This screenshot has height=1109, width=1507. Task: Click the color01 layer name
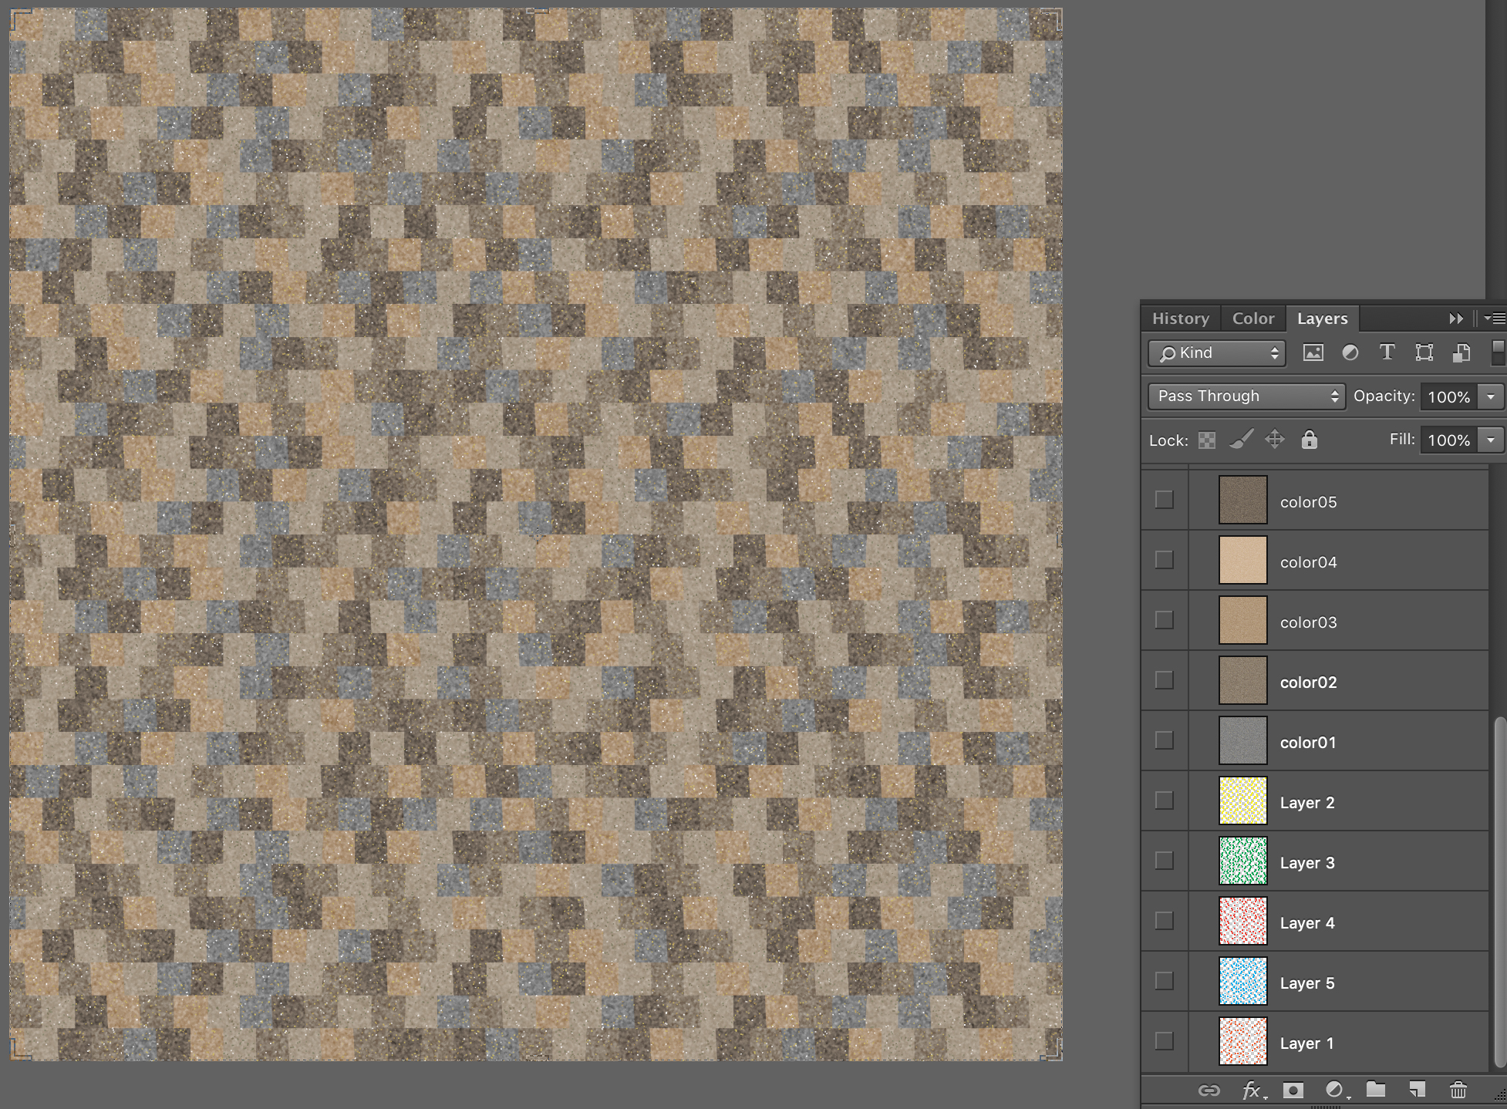pos(1308,743)
